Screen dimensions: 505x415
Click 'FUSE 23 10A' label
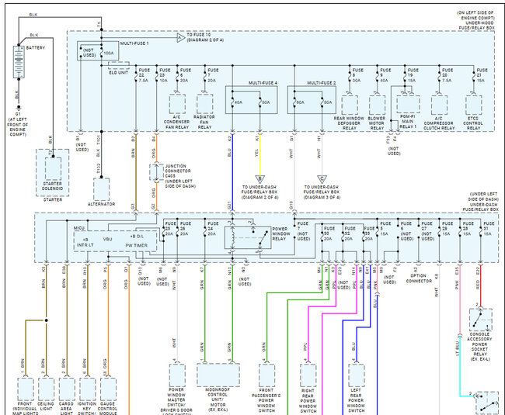point(165,75)
